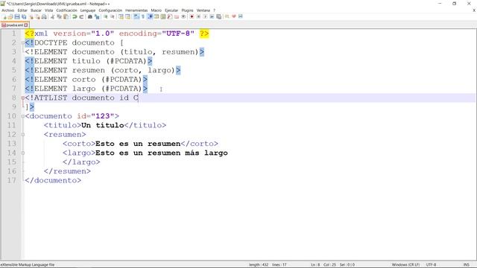The height and width of the screenshot is (268, 477).
Task: Click the Zoom In toolbar icon
Action: coord(106,16)
